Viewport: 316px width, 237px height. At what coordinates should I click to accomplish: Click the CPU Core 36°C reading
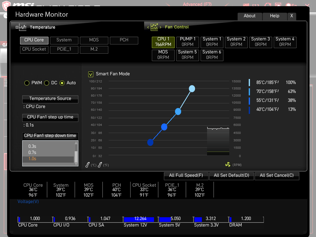pyautogui.click(x=33, y=190)
